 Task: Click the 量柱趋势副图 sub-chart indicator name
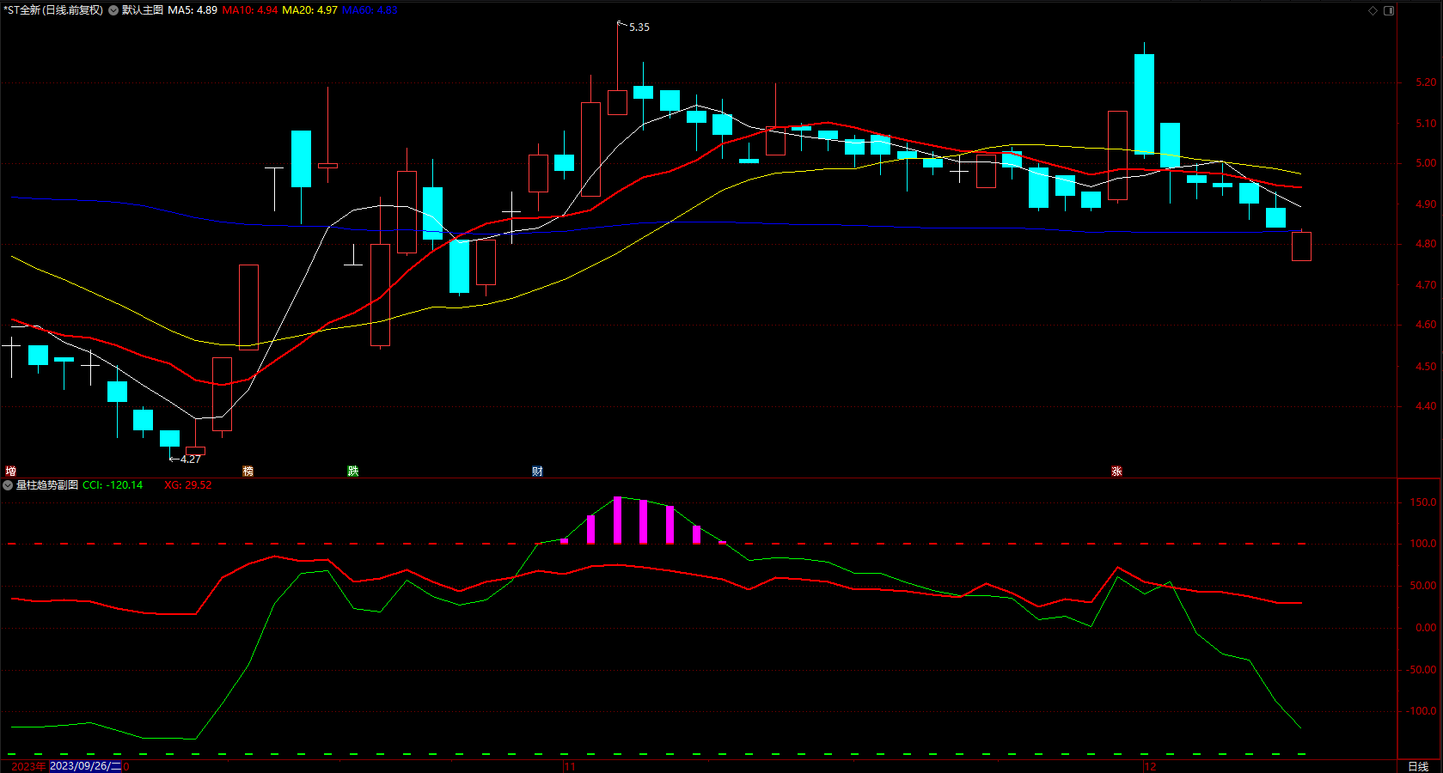tap(47, 485)
